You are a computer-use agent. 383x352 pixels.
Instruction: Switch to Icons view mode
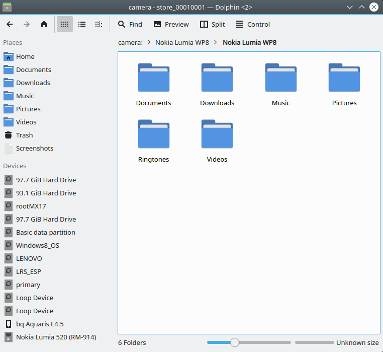[x=65, y=24]
